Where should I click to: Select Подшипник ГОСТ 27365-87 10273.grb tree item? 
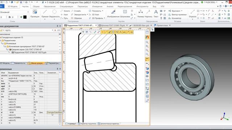30,52
